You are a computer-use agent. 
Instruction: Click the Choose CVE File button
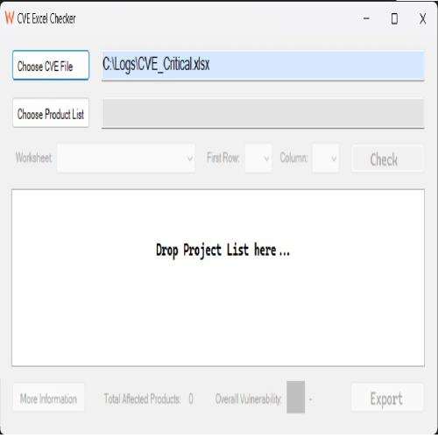[x=51, y=65]
